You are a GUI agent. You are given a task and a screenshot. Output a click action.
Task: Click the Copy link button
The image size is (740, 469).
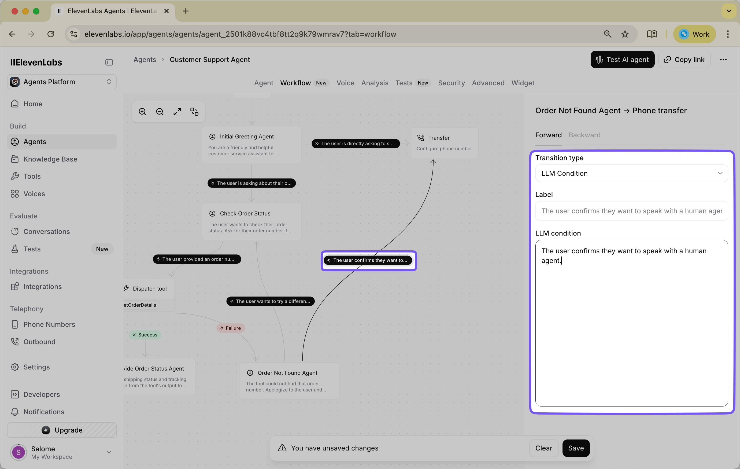(x=685, y=59)
